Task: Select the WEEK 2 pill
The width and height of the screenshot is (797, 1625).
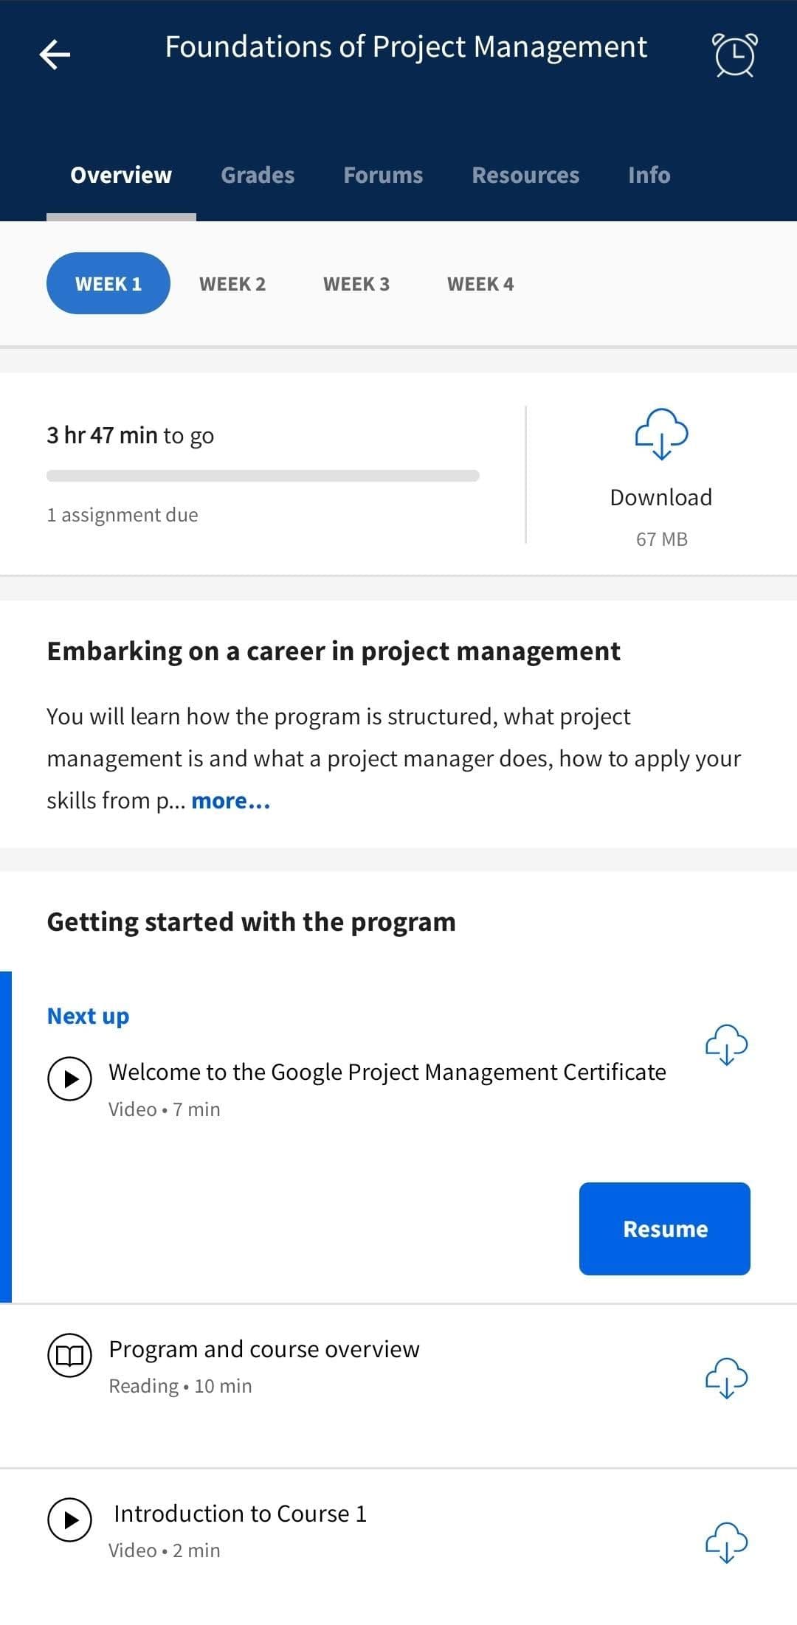Action: [x=233, y=283]
